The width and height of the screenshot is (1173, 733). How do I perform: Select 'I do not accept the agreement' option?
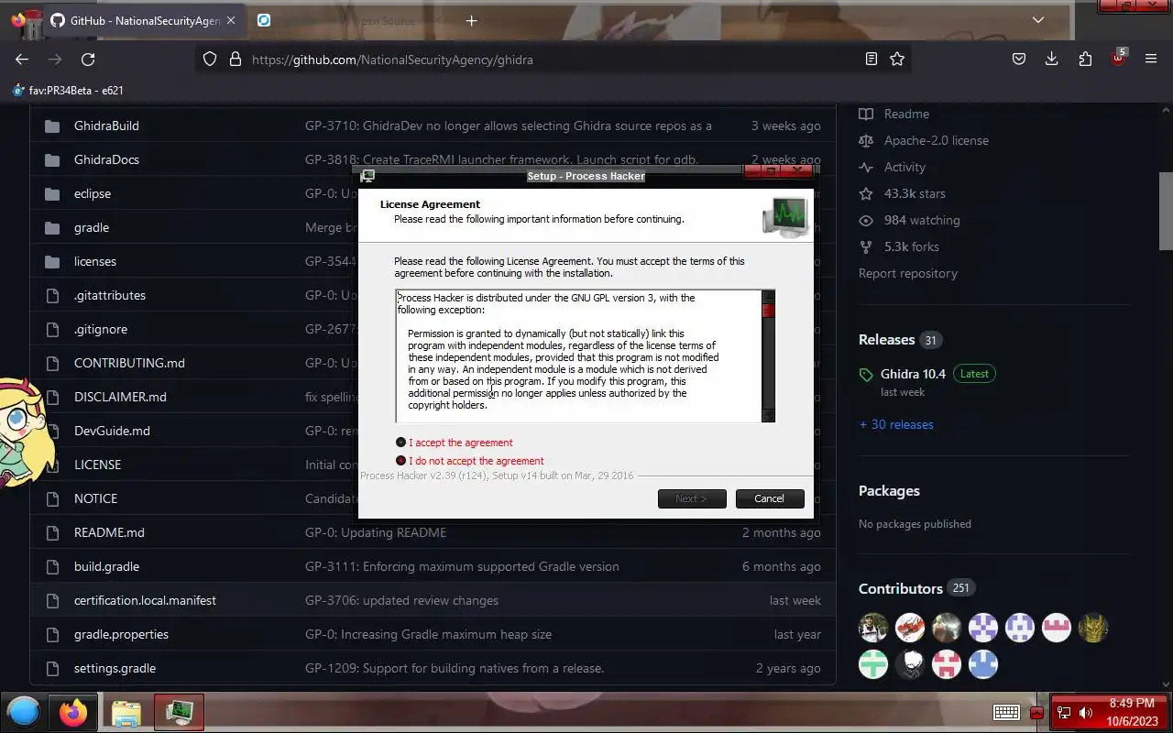coord(400,461)
